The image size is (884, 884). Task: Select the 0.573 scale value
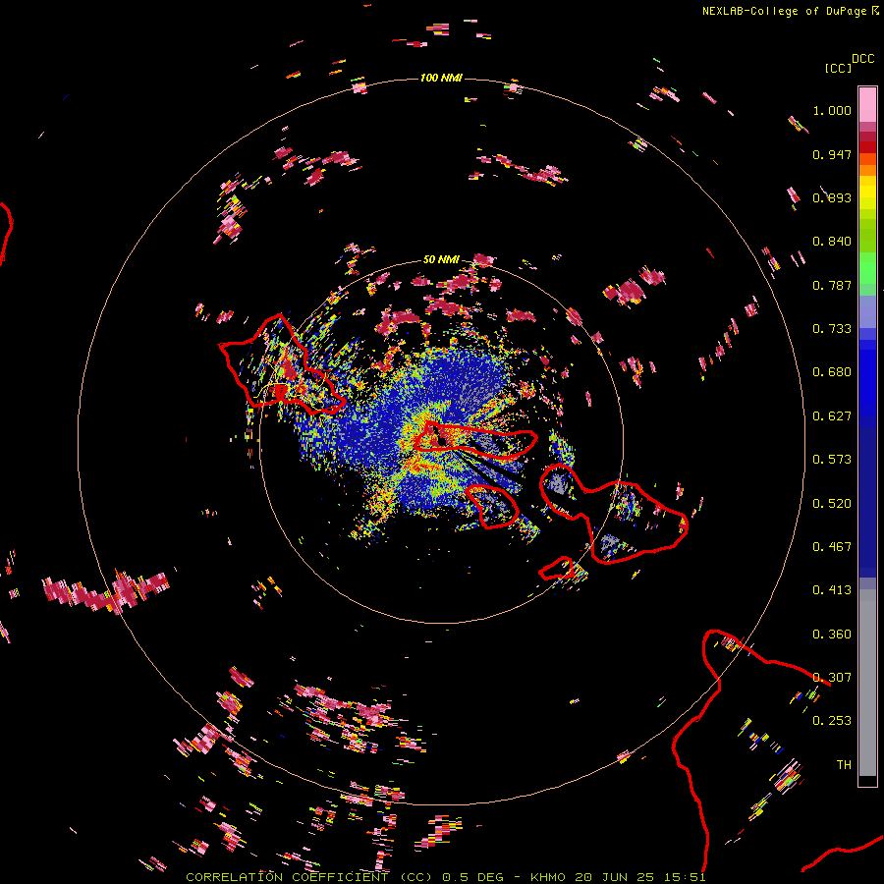[x=832, y=460]
